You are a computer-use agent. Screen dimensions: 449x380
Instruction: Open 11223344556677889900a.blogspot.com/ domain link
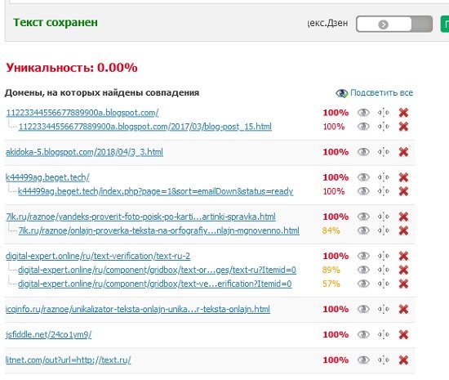click(82, 113)
